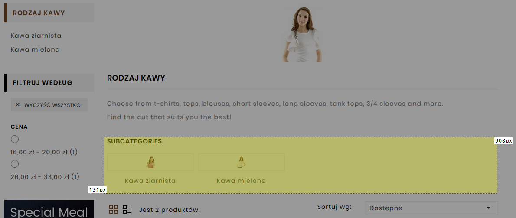Select the 16,00 zł - 20,00 zł price radio
This screenshot has width=516, height=218.
coord(15,139)
